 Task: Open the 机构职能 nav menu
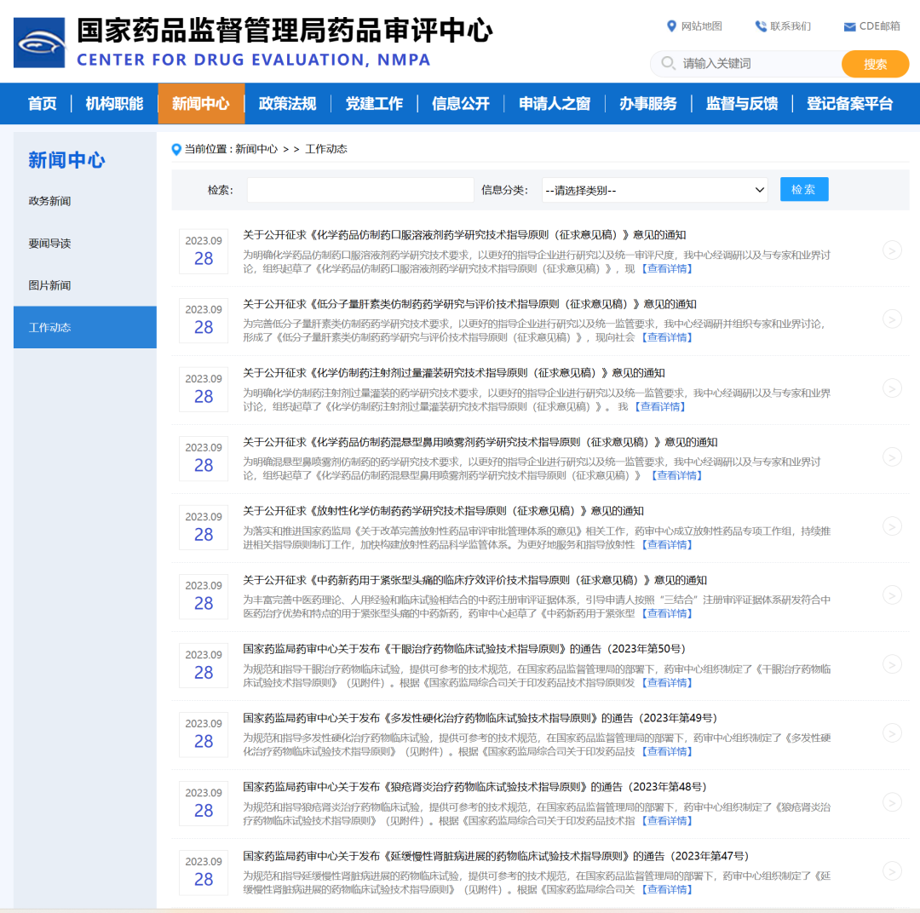pos(114,104)
